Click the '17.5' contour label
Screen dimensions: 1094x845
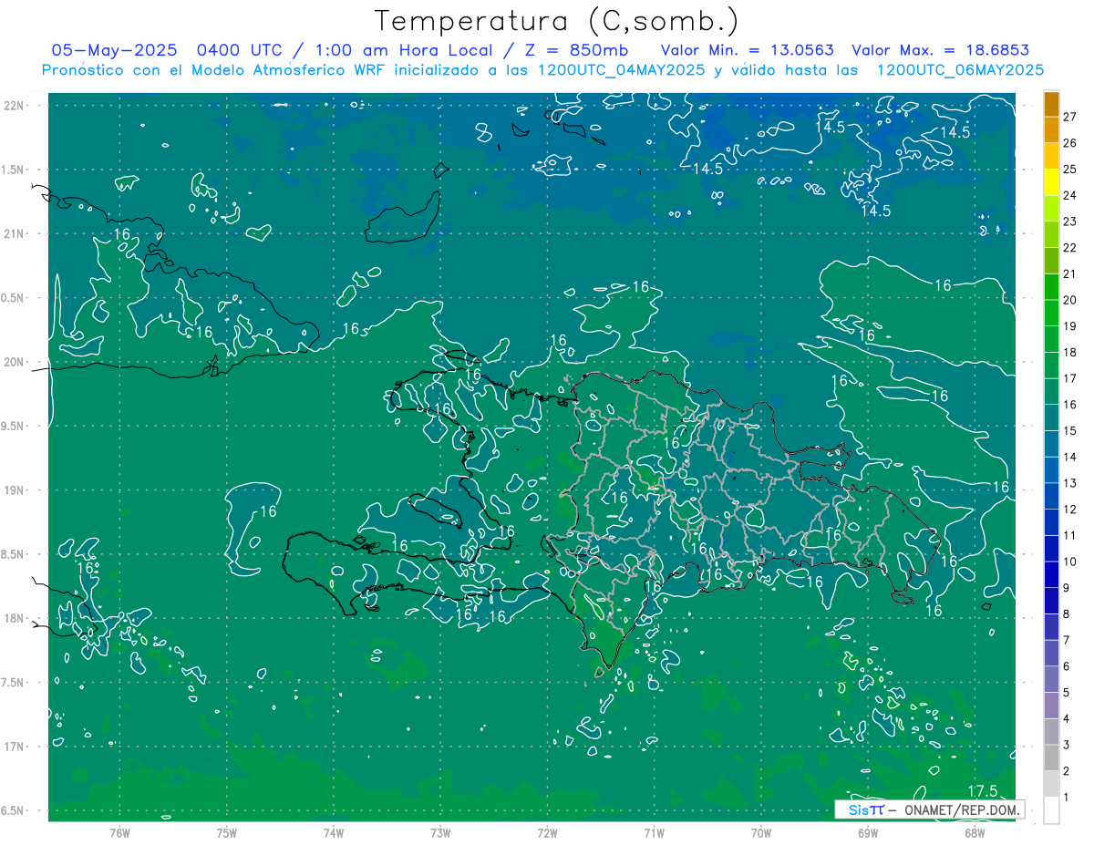click(982, 790)
